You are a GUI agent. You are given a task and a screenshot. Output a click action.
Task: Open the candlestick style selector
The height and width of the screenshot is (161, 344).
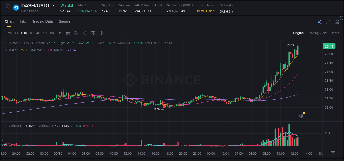[84, 33]
